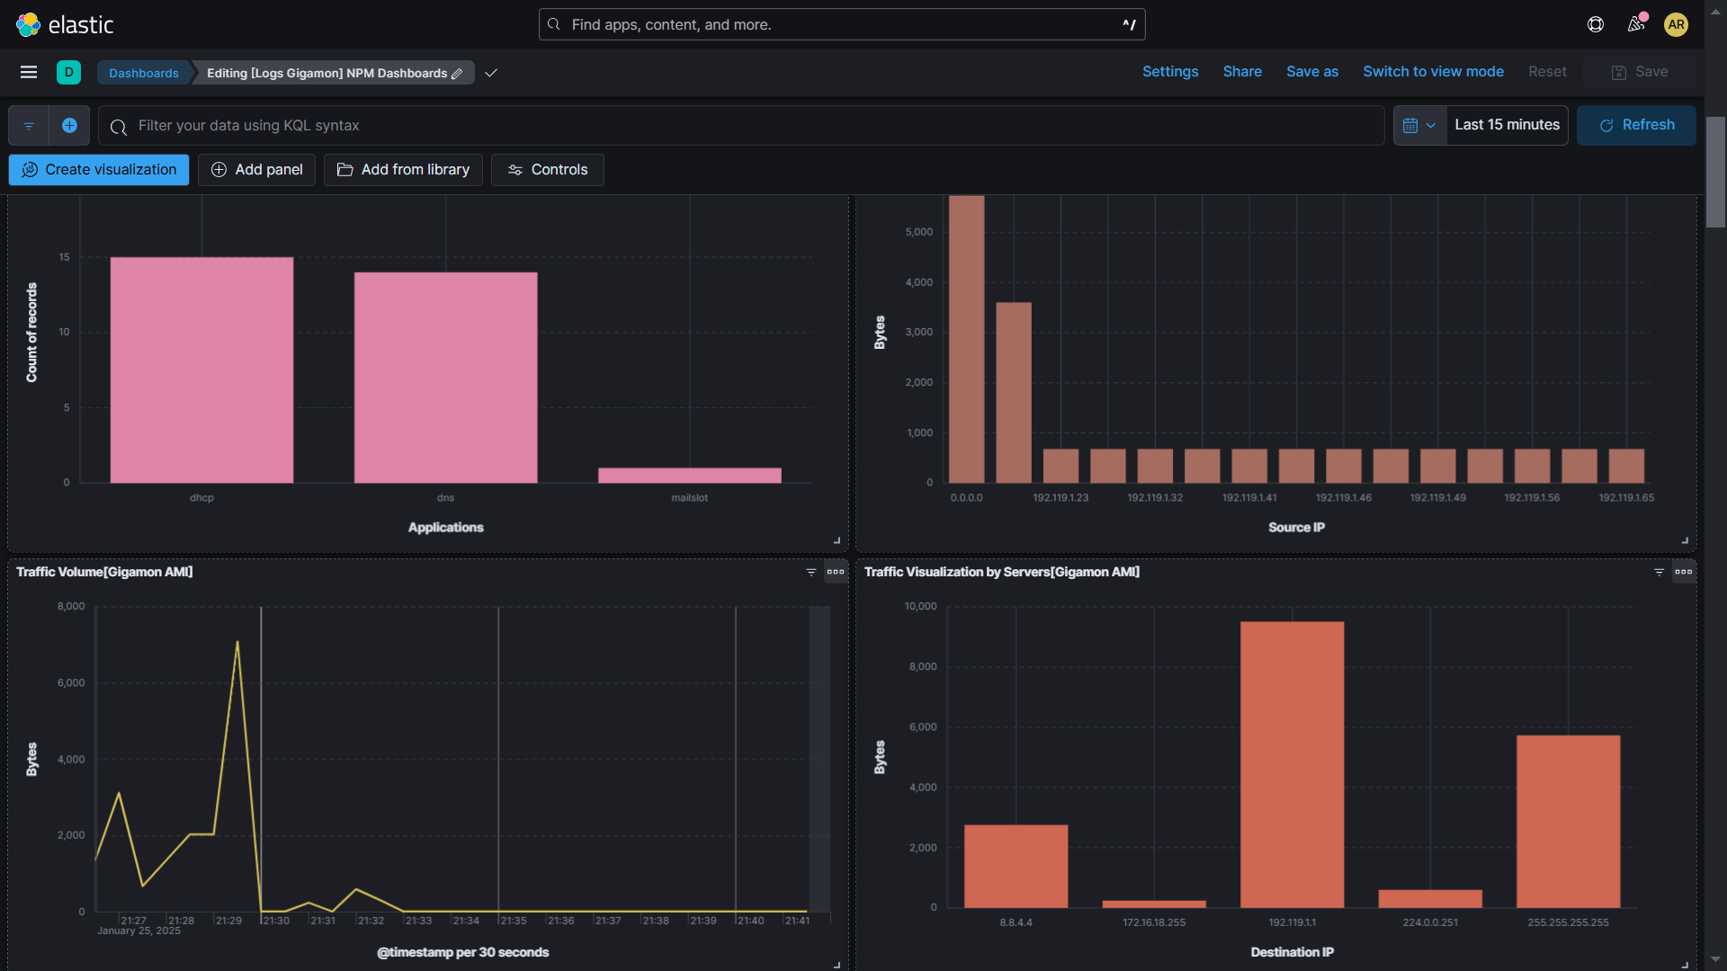The height and width of the screenshot is (971, 1727).
Task: Expand Last 15 minutes time selector
Action: click(x=1507, y=125)
